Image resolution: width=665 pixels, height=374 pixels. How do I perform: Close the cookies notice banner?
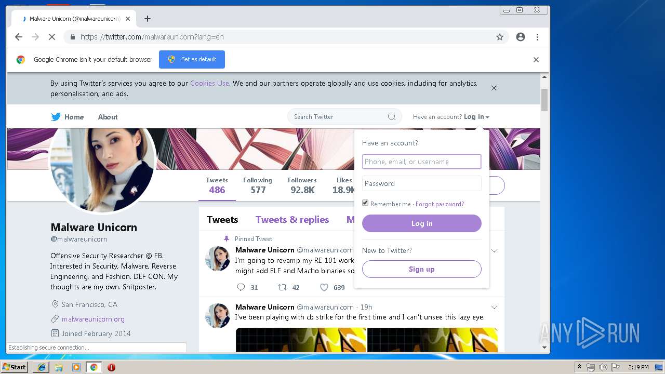click(494, 88)
